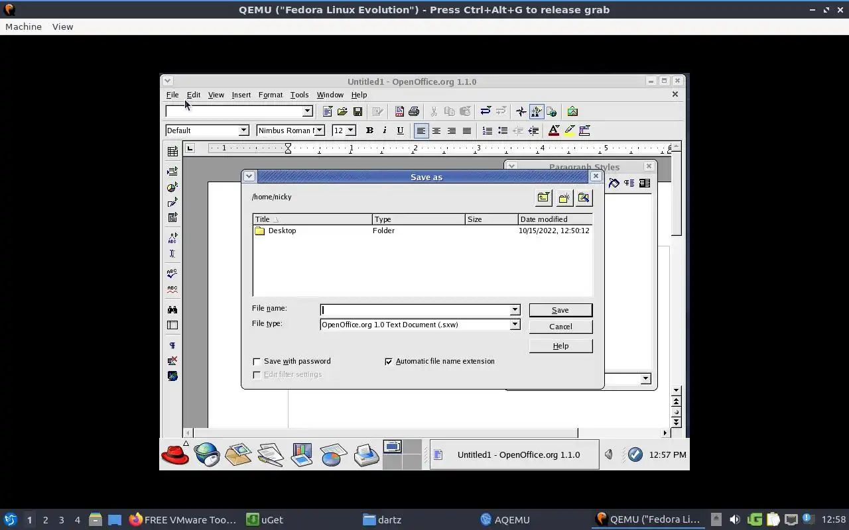Open the URL load box dropdown arrow

307,111
